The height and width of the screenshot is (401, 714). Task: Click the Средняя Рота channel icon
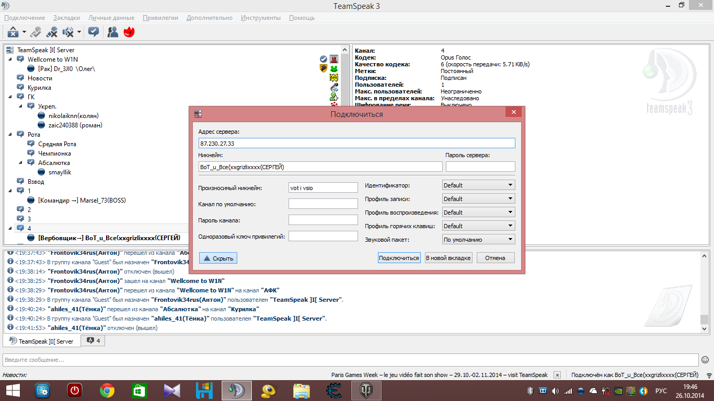click(31, 144)
